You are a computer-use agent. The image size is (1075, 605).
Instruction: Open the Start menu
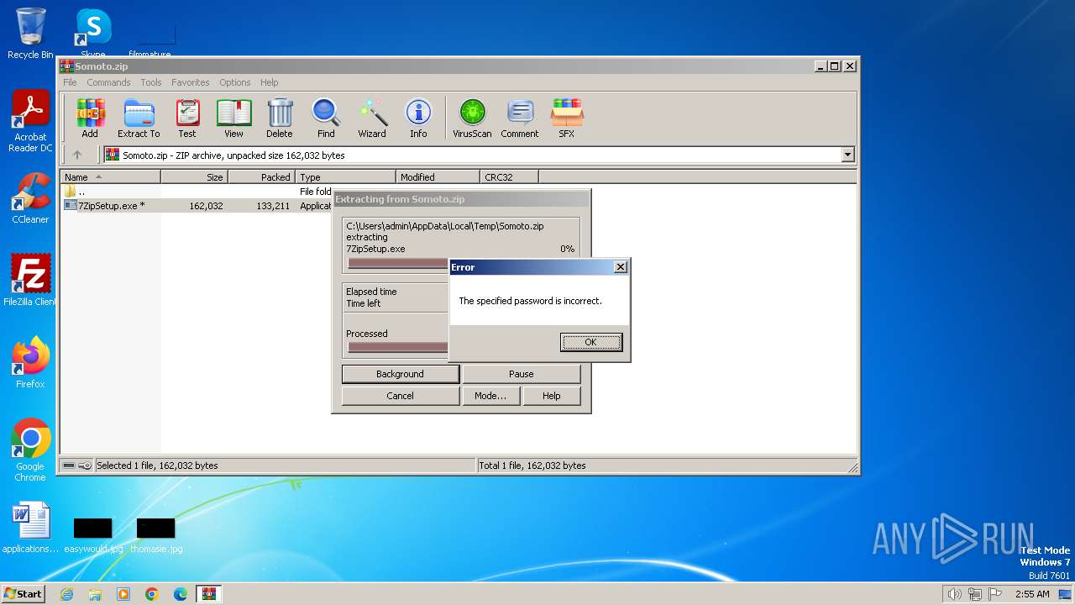pos(24,593)
